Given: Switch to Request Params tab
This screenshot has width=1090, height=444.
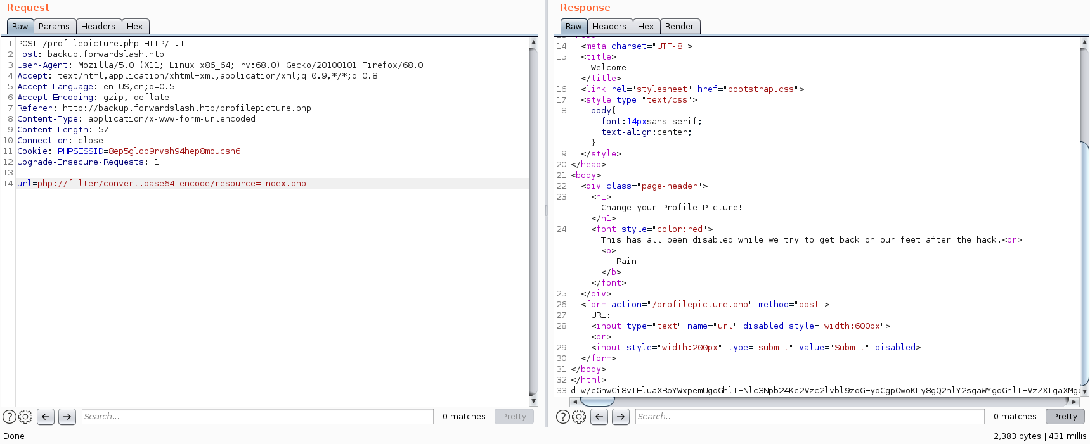Looking at the screenshot, I should [x=54, y=27].
